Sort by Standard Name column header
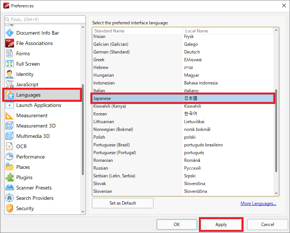This screenshot has width=290, height=233. [x=137, y=31]
